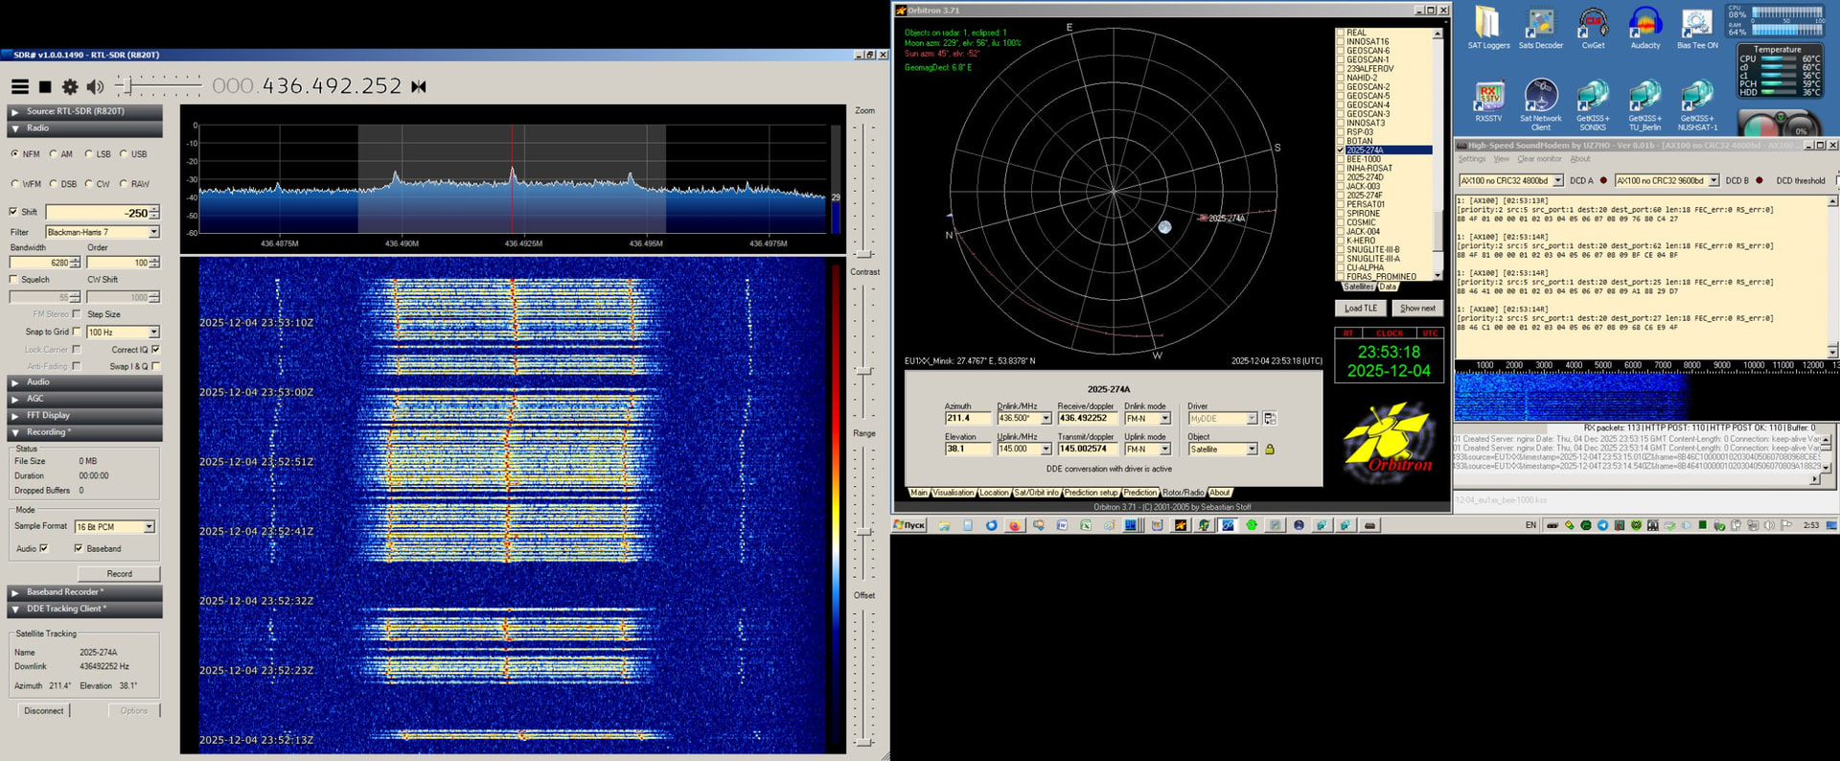Screen dimensions: 1840x761
Task: Click the Load TLE button
Action: [1360, 309]
